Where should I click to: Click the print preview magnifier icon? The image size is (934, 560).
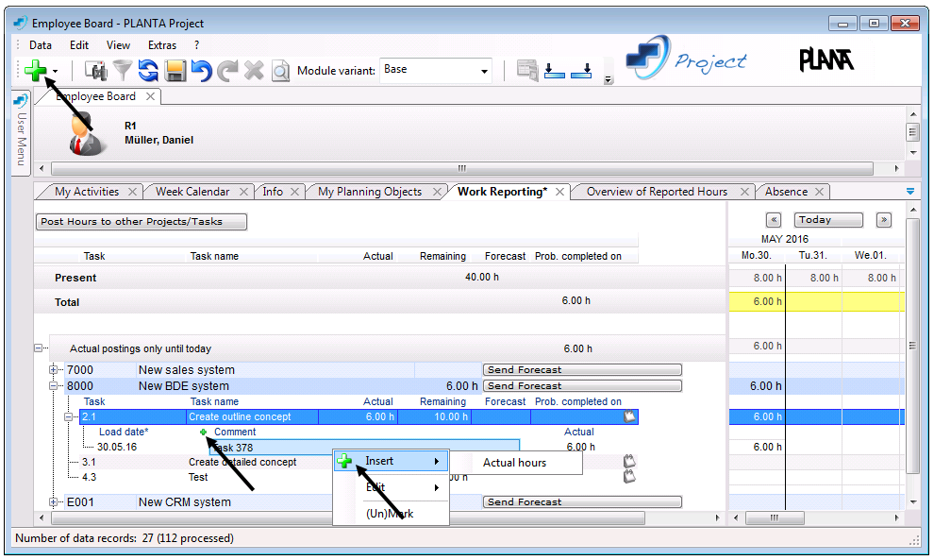[280, 71]
